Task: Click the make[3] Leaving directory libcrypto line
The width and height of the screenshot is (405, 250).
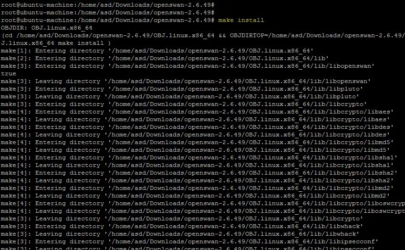Action: 182,219
